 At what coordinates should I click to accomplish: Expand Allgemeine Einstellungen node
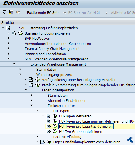point(32,100)
